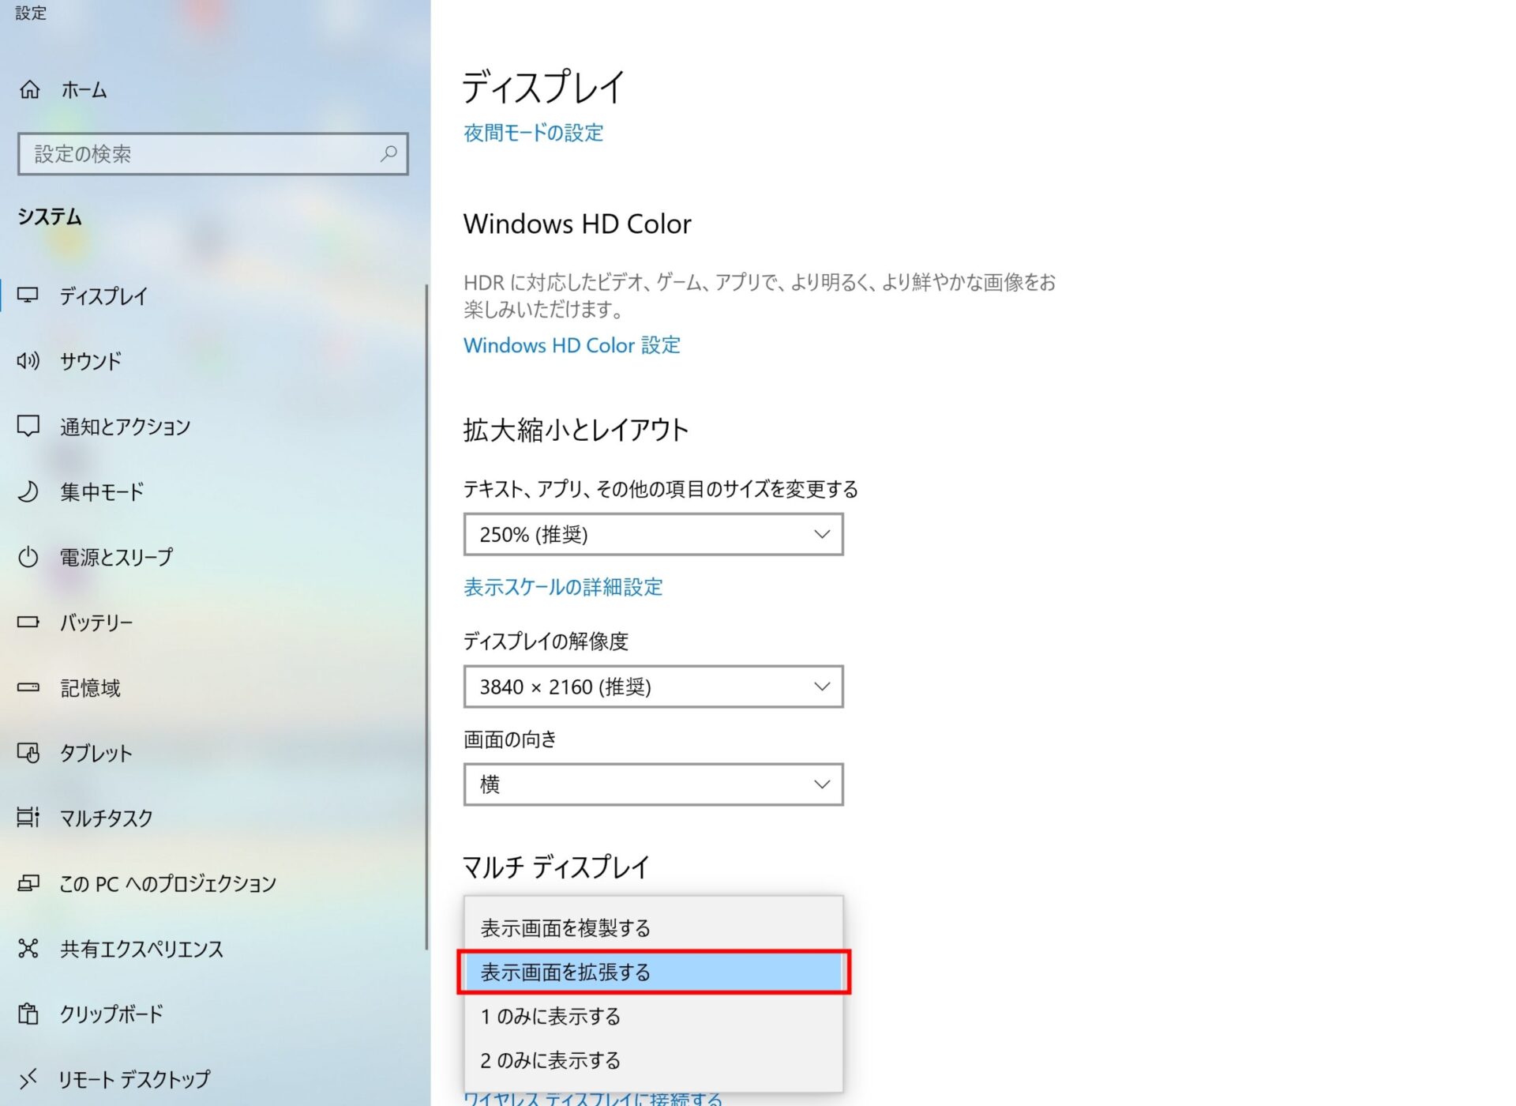Viewport: 1516px width, 1106px height.
Task: Expand the 250% scale dropdown
Action: (653, 535)
